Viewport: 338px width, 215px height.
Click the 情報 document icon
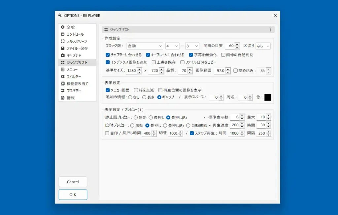click(62, 97)
